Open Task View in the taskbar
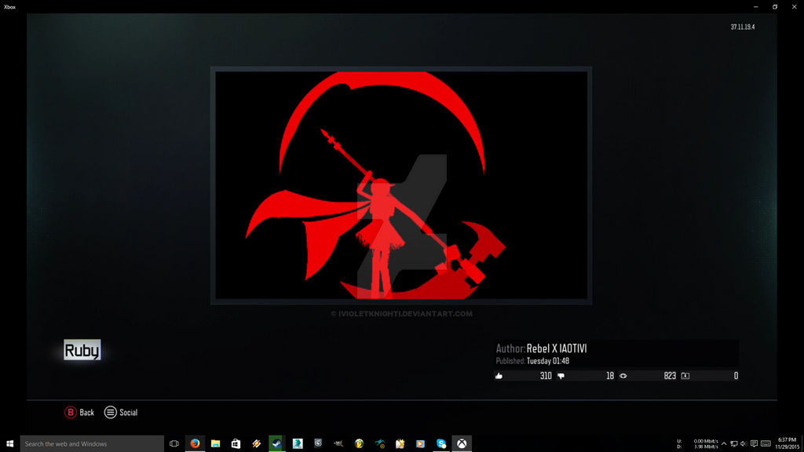The width and height of the screenshot is (804, 452). coord(174,444)
